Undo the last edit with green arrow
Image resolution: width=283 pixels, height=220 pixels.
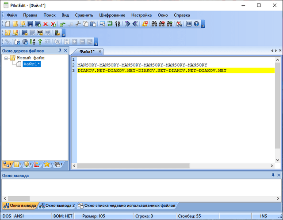[63, 24]
